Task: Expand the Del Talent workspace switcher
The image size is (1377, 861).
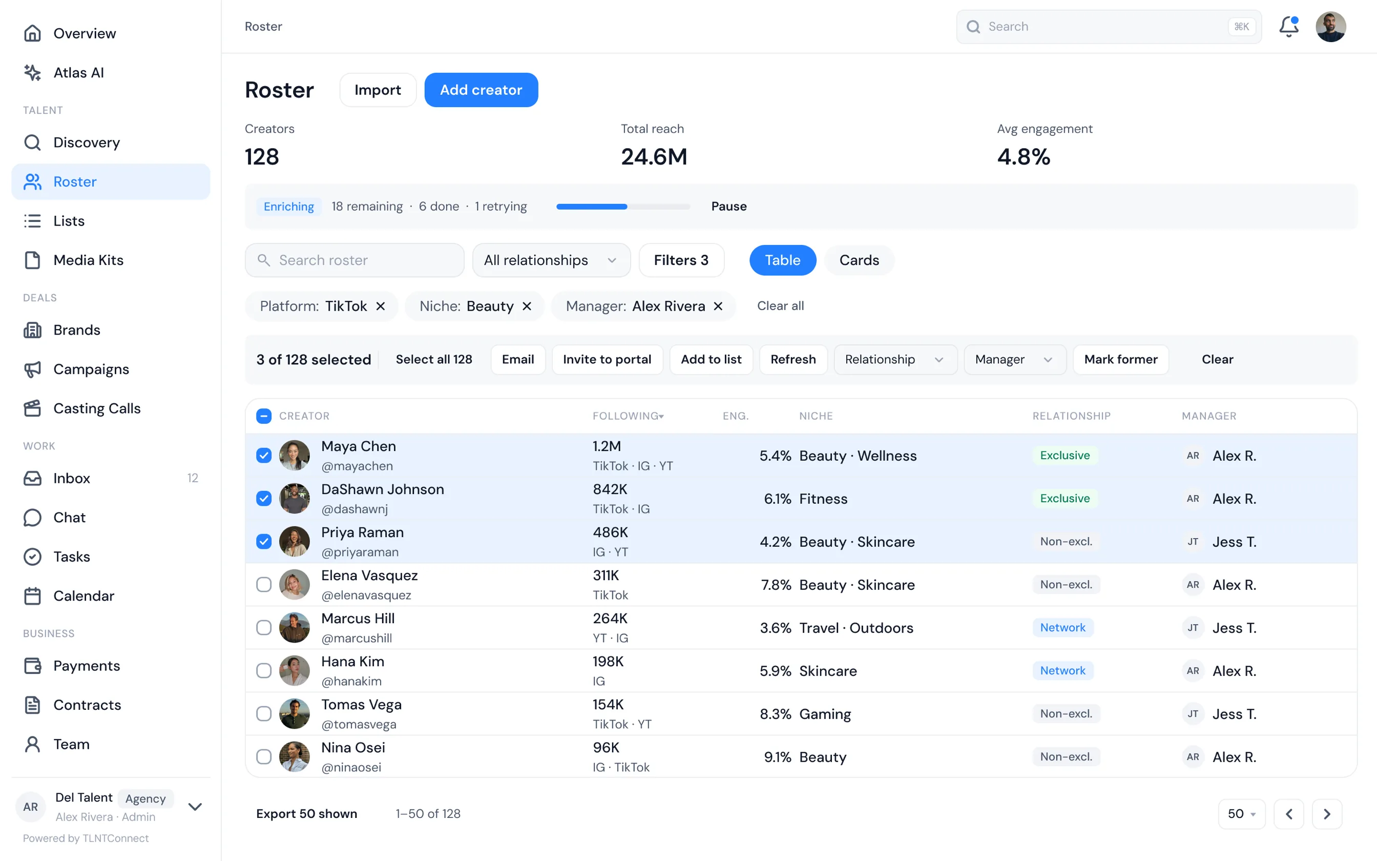Action: pos(195,806)
